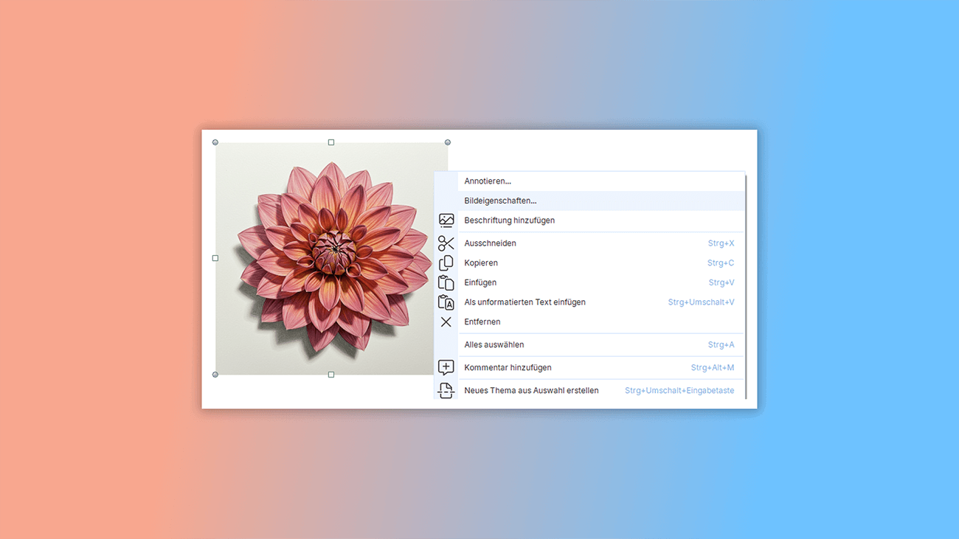Click the image caption icon beside Beschriftung hinzufügen
Viewport: 959px width, 539px height.
point(446,220)
